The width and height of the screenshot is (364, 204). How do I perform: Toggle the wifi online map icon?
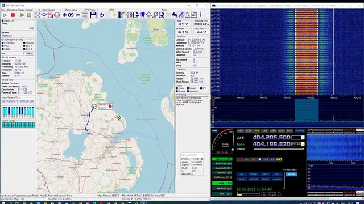tap(44, 15)
